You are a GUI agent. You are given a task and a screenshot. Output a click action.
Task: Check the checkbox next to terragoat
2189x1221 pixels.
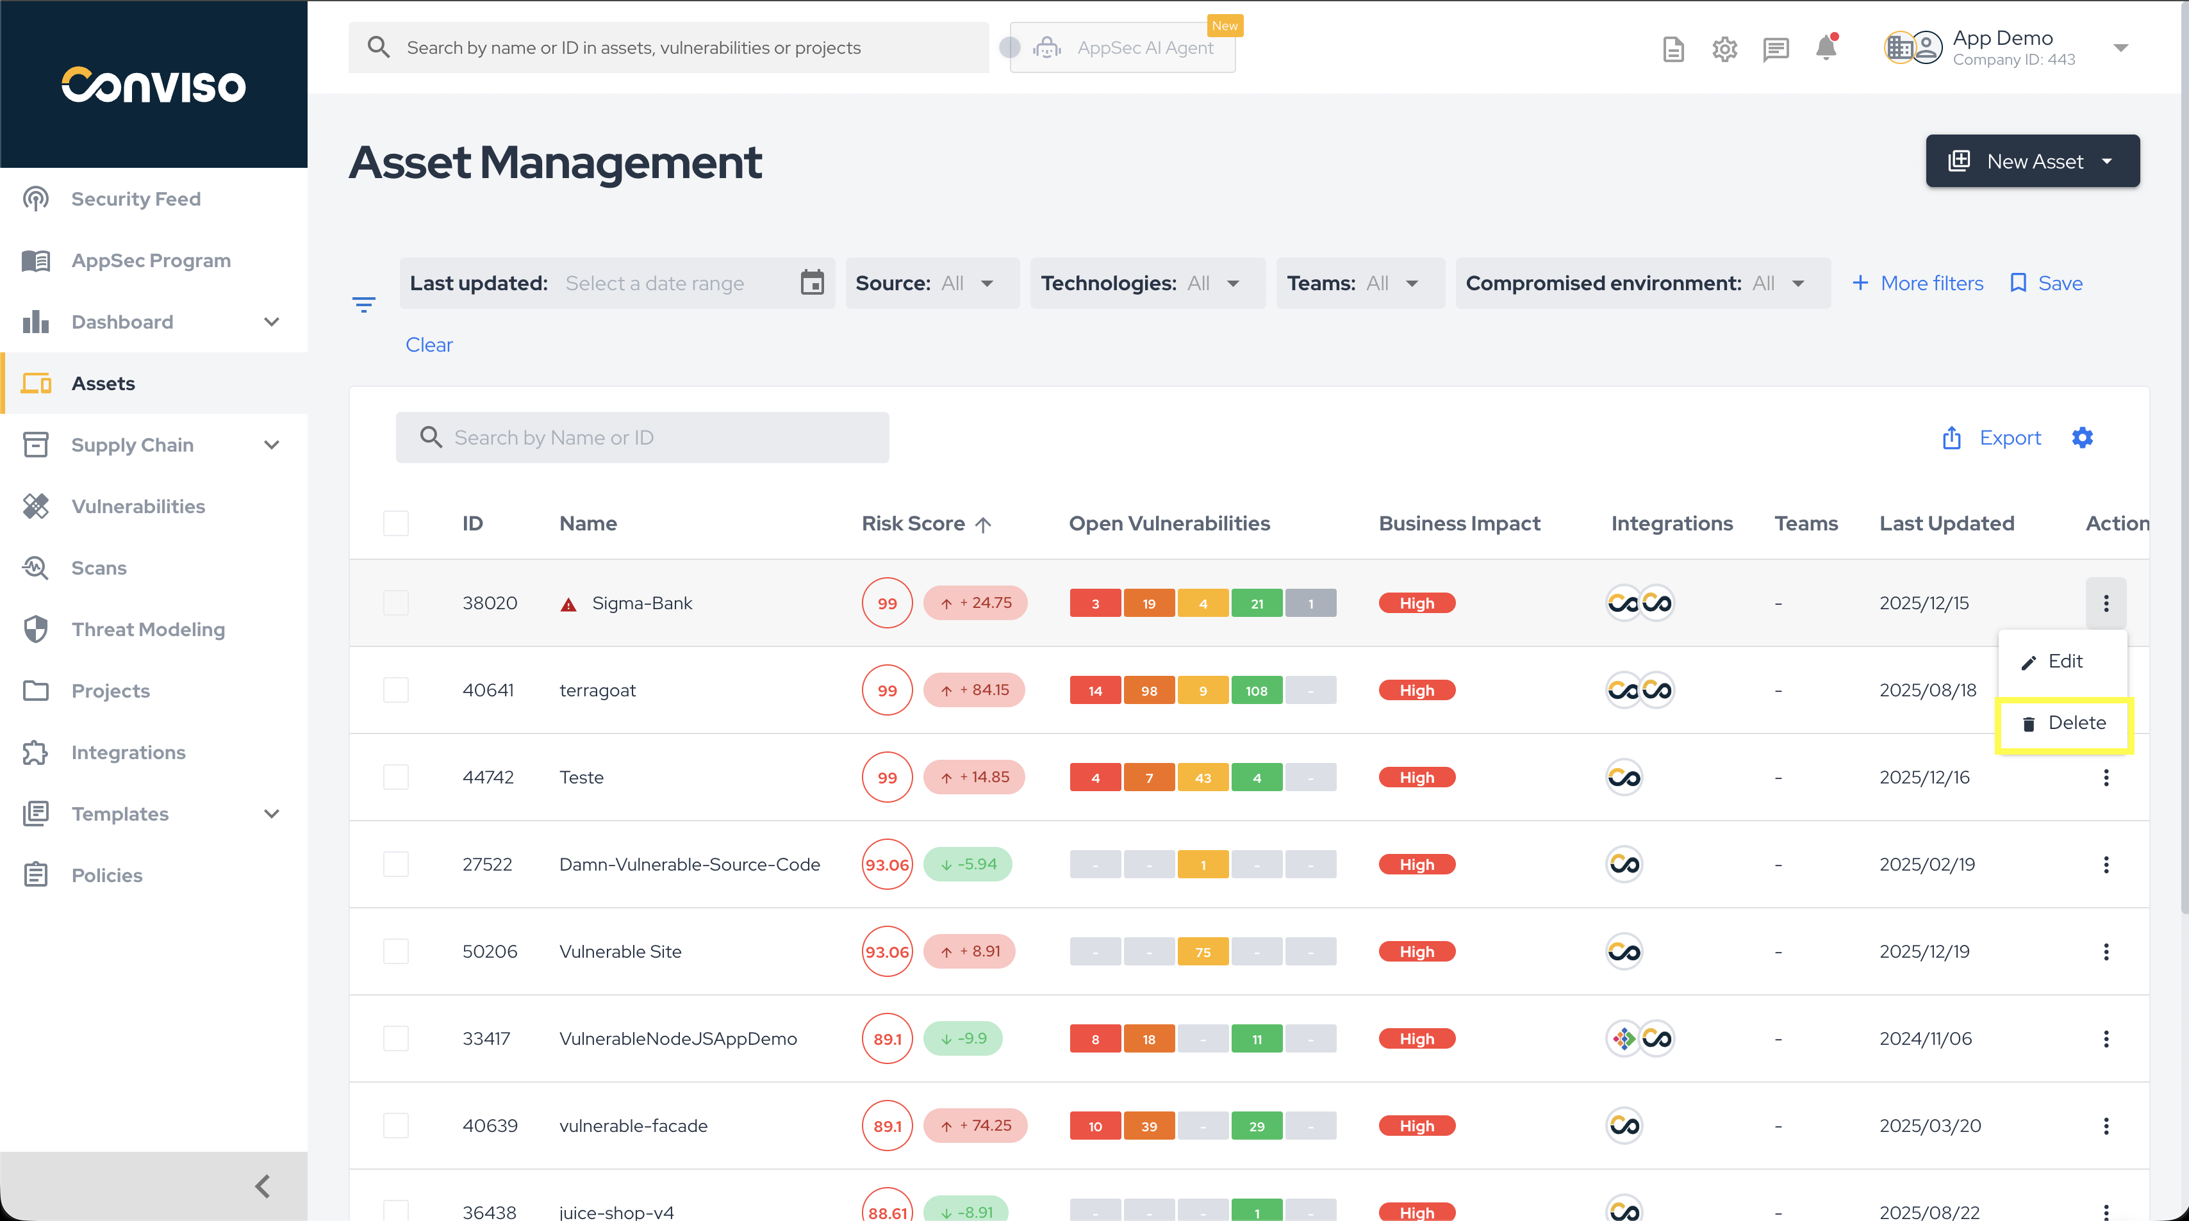pos(396,690)
